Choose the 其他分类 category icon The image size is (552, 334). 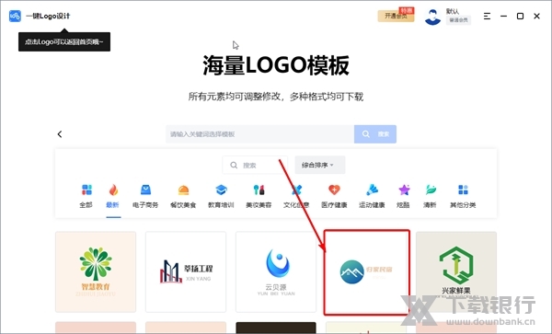click(463, 190)
